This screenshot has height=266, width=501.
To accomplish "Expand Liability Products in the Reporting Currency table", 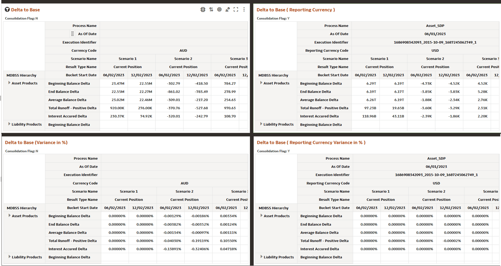I will point(261,124).
